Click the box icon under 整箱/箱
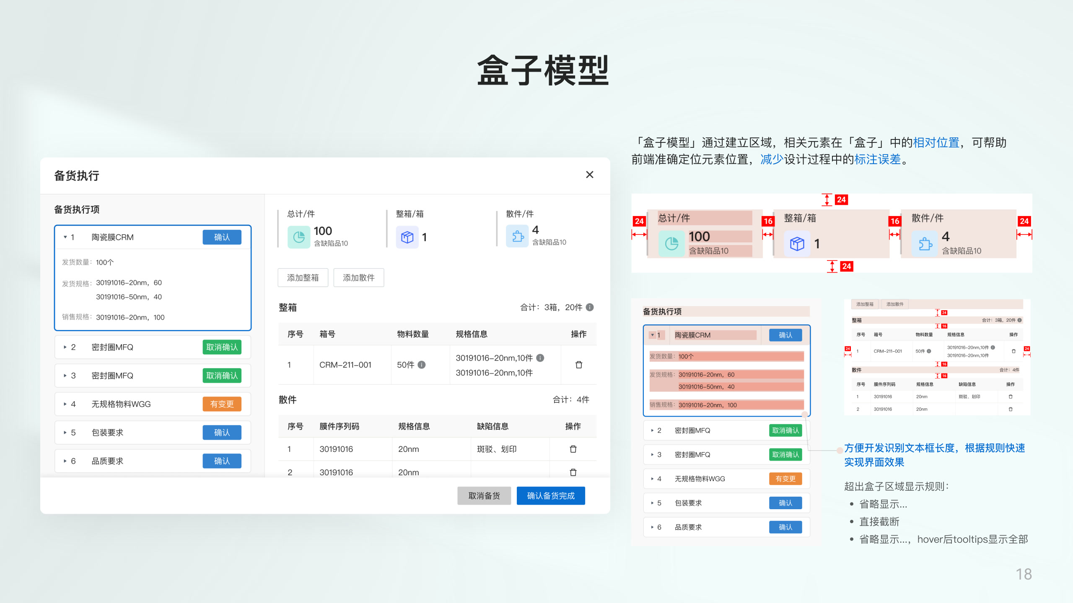The height and width of the screenshot is (603, 1073). [x=407, y=237]
